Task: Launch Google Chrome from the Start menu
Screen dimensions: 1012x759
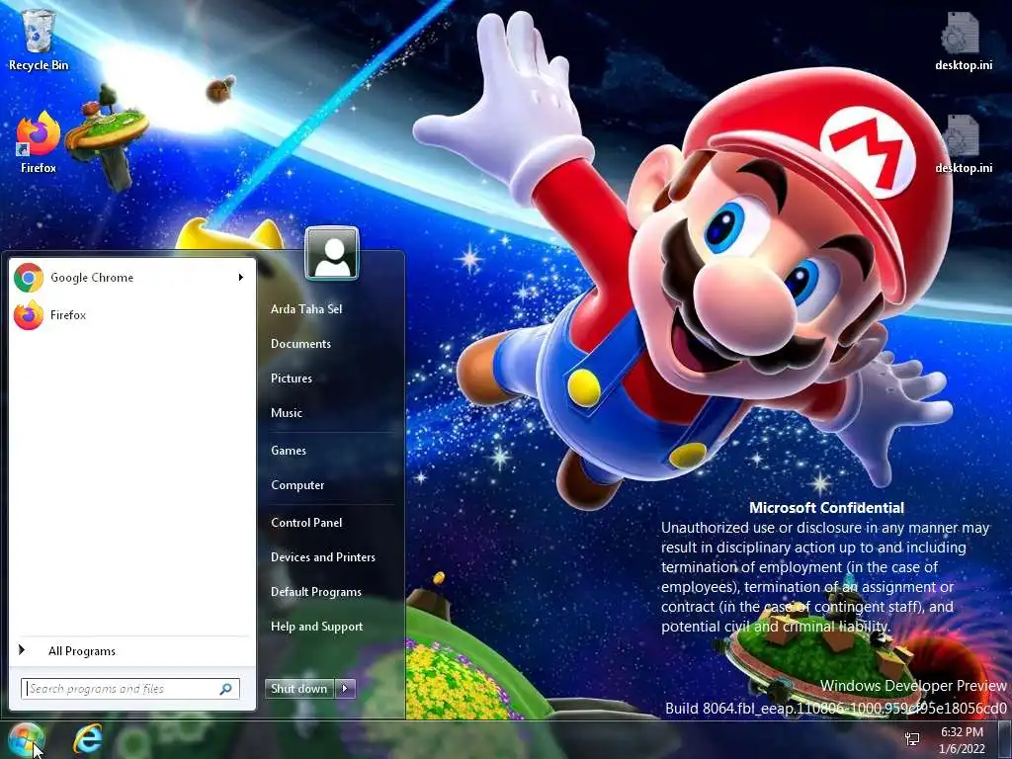Action: 131,278
